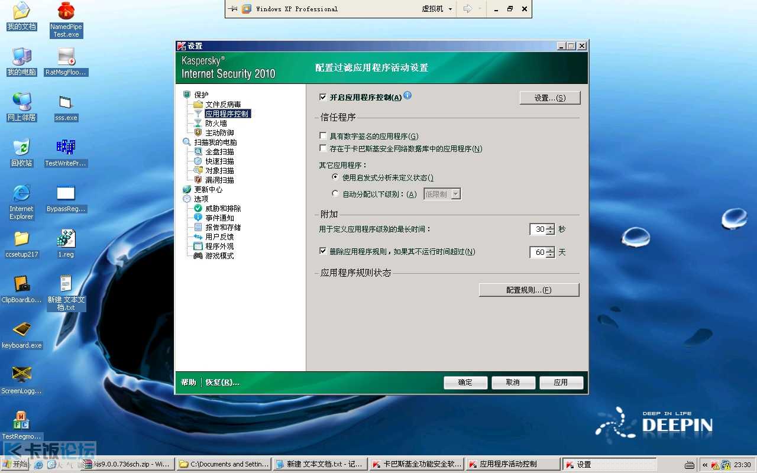757x473 pixels.
Task: Select the 保护 shield icon in tree
Action: 187,95
